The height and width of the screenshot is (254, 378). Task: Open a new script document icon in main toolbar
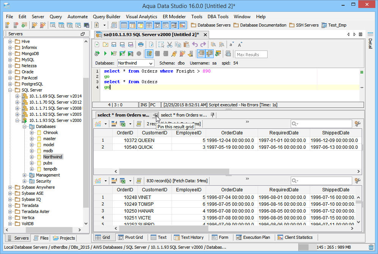[97, 25]
